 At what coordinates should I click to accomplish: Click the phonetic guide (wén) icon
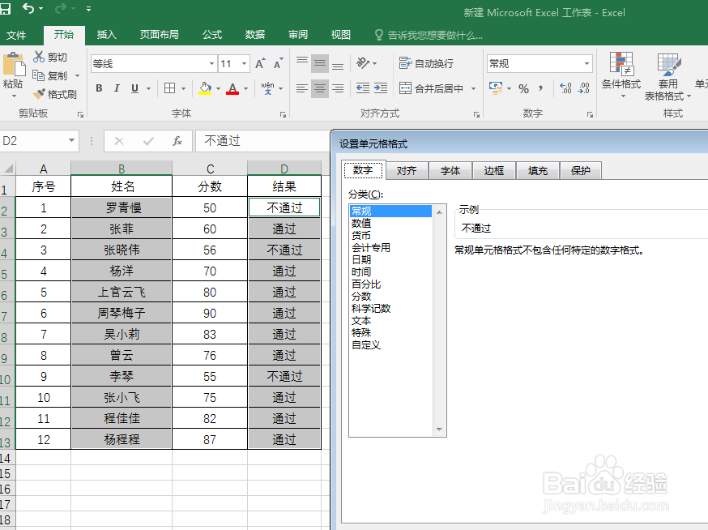point(268,88)
